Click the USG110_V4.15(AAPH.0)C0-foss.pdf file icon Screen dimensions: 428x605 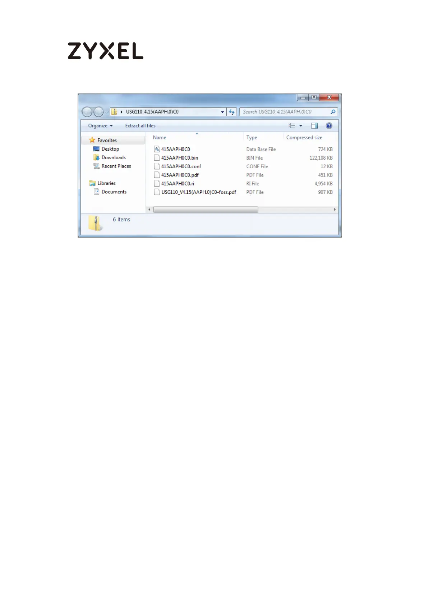tap(157, 192)
